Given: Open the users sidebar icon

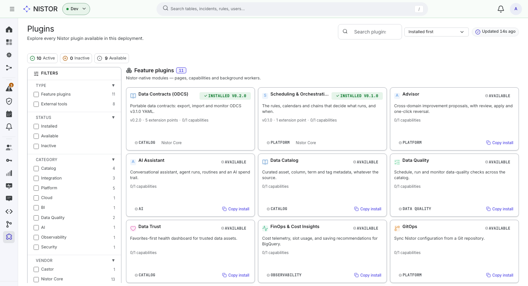Looking at the screenshot, I should [9, 148].
